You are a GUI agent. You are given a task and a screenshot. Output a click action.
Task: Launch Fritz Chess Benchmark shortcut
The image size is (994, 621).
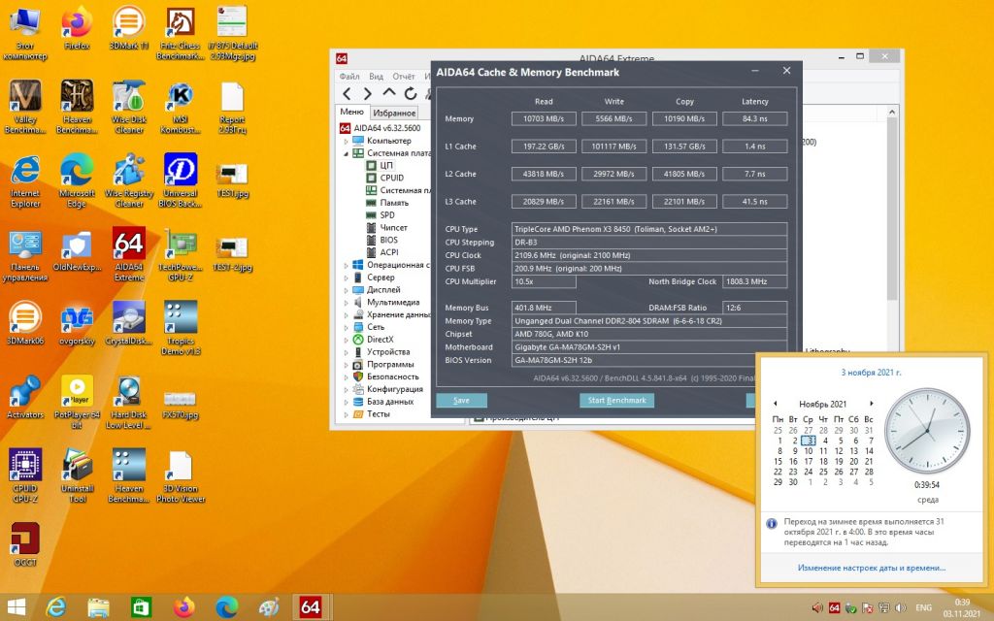(180, 33)
